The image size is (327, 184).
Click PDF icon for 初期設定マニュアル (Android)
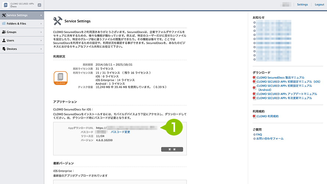[254, 88]
